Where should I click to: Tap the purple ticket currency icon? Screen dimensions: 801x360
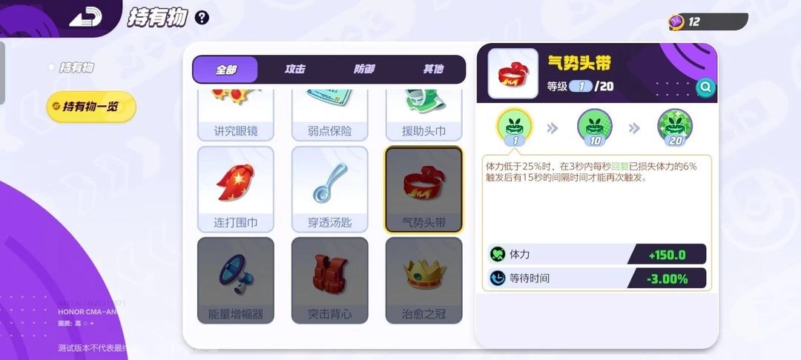pos(676,22)
